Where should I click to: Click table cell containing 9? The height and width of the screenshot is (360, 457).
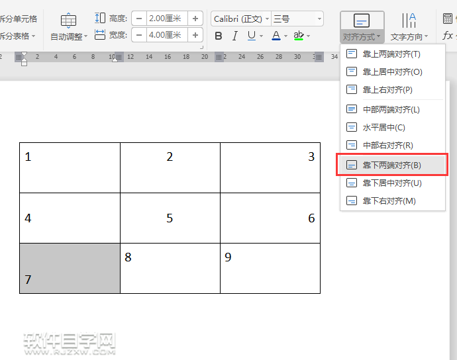[x=270, y=268]
